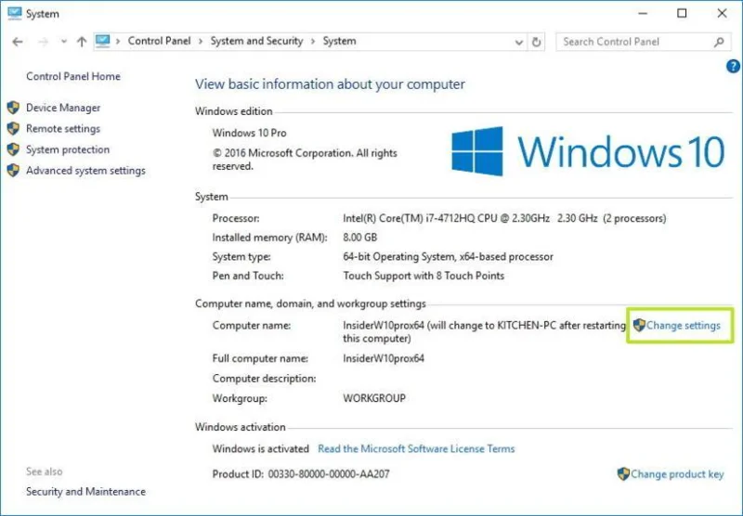Click shield icon beside Advanced system settings

(x=13, y=170)
